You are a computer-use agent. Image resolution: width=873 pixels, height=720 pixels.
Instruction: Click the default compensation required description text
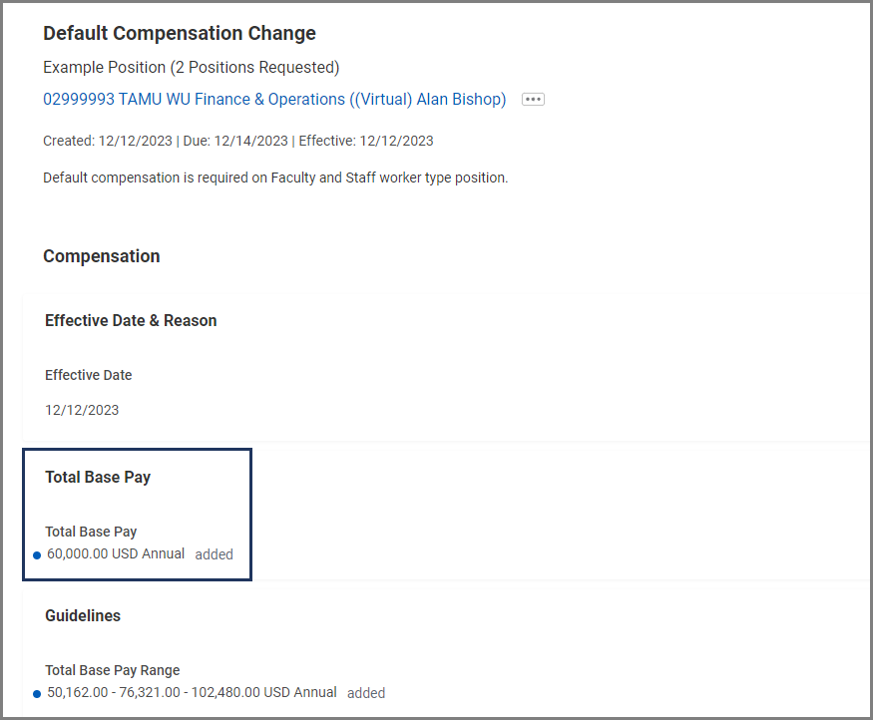click(275, 178)
